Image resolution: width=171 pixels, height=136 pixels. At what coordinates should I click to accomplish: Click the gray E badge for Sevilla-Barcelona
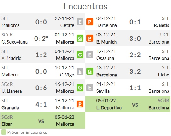(x=90, y=88)
